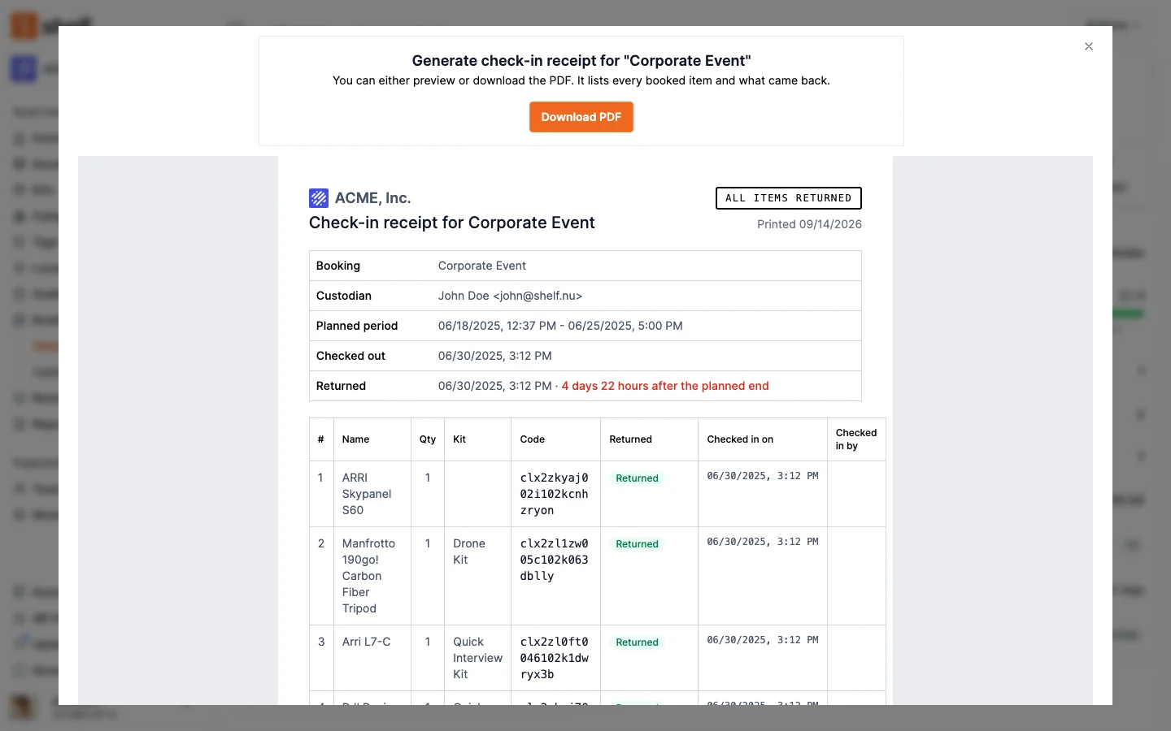Click the code clx2zl0ft0046102k1dwryx3b

tap(554, 658)
